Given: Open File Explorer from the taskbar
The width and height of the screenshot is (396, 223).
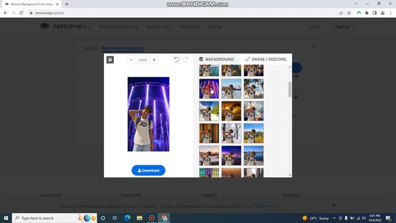Looking at the screenshot, I should [x=139, y=218].
